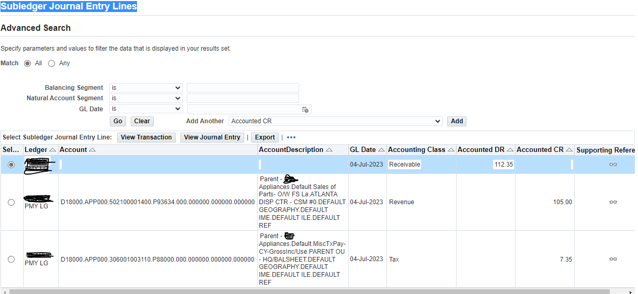Click View Transaction button
This screenshot has width=638, height=294.
(146, 137)
